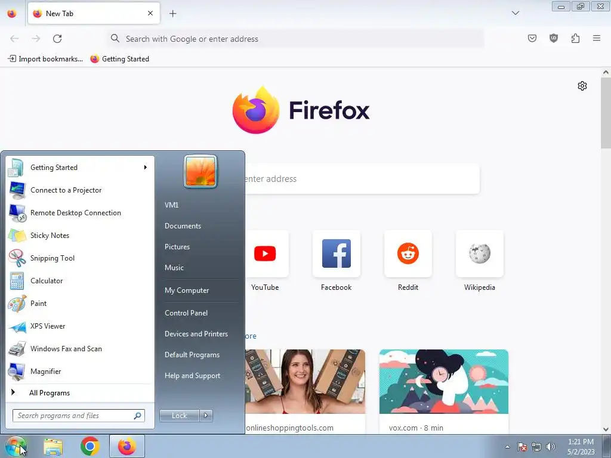Open Devices and Printers
611x458 pixels.
tap(196, 334)
